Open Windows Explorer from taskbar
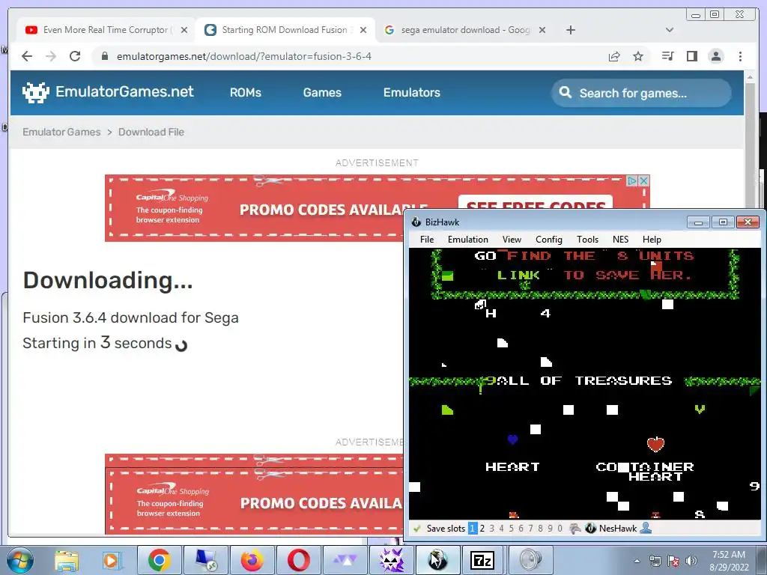767x575 pixels. coord(67,560)
